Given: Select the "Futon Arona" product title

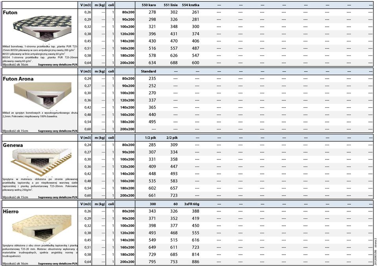Looking at the screenshot, I should (18, 79).
